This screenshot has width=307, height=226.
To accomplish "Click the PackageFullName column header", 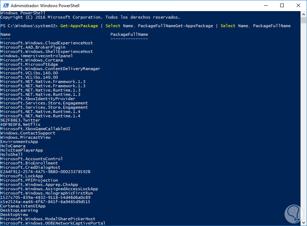I will tap(129, 34).
